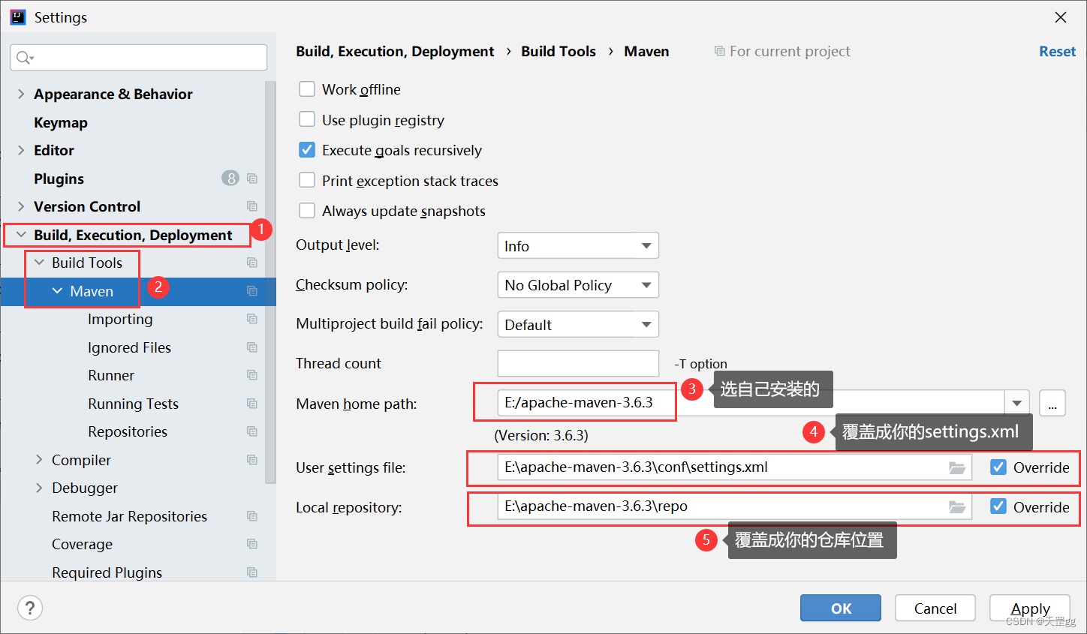Click the OK button

point(841,608)
